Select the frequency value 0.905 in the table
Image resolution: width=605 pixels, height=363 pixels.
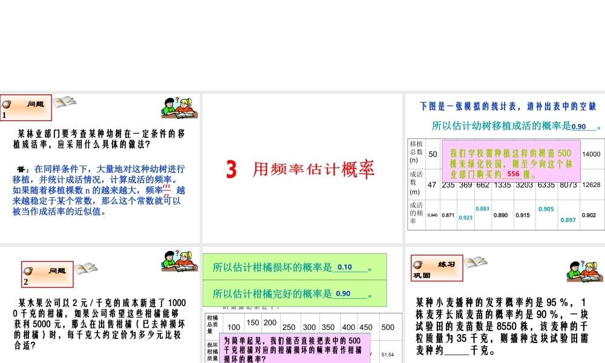coord(546,209)
